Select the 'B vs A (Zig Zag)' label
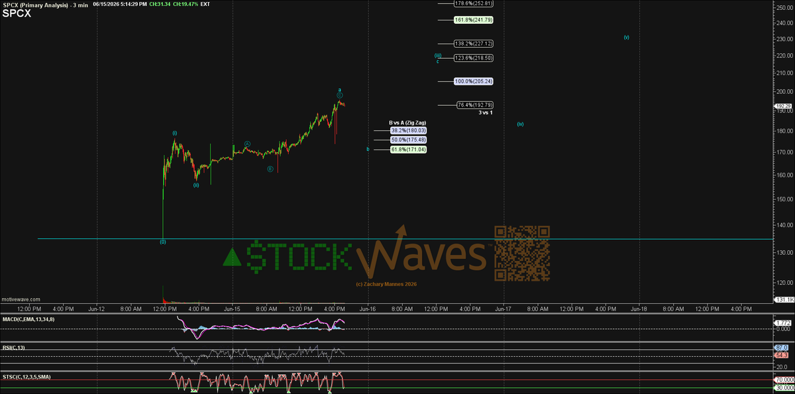The height and width of the screenshot is (394, 795). 407,123
